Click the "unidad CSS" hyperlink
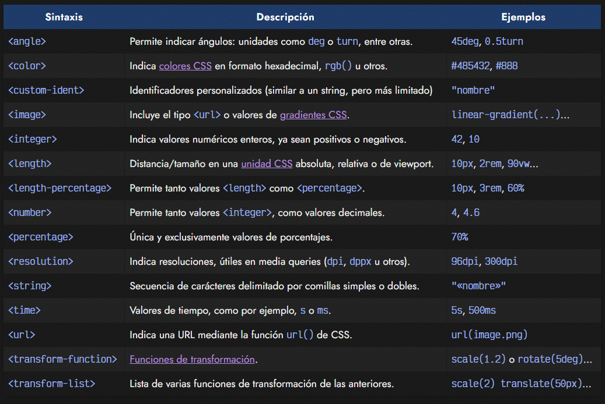Screen dimensions: 605x404 (x=267, y=164)
